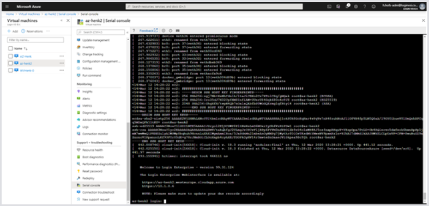Open the Directory and subscription filter

click(x=338, y=7)
